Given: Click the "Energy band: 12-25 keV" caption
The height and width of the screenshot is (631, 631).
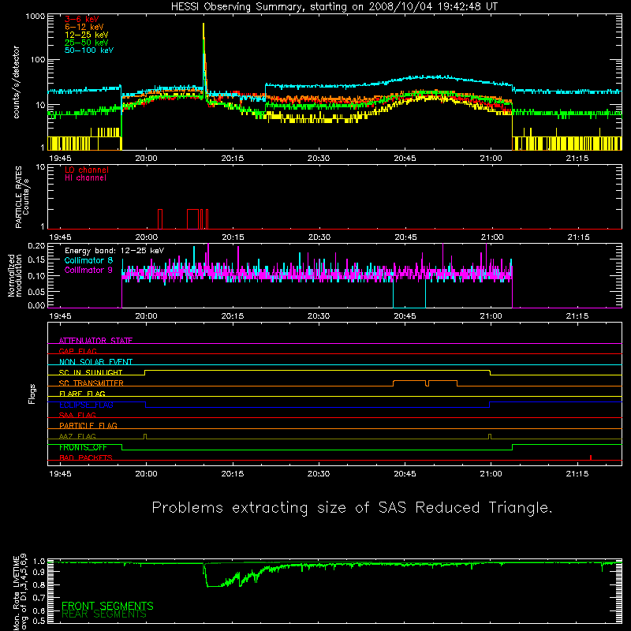Looking at the screenshot, I should coord(114,251).
